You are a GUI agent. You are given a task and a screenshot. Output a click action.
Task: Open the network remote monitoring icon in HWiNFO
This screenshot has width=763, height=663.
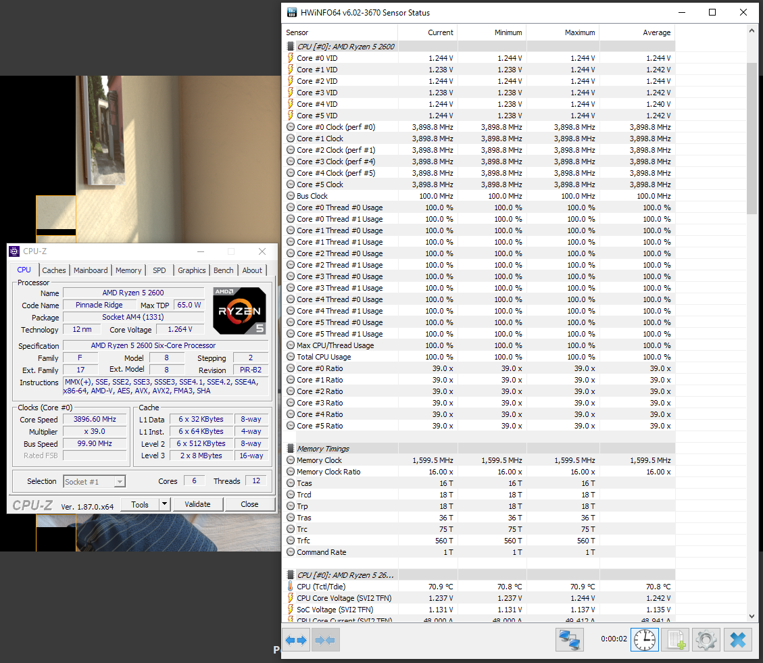[x=569, y=639]
